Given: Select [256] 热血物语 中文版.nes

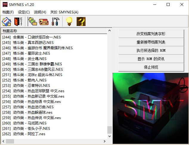Looking at the screenshot, I should coord(32,101).
